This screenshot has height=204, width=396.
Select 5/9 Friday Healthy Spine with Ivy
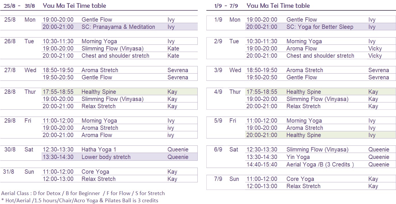pyautogui.click(x=320, y=135)
